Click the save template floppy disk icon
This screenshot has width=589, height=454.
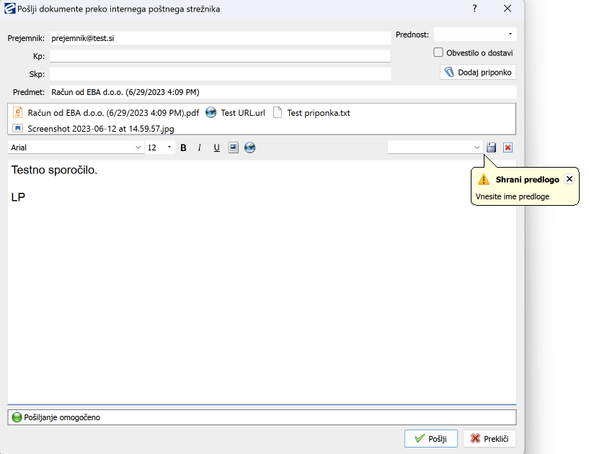492,147
